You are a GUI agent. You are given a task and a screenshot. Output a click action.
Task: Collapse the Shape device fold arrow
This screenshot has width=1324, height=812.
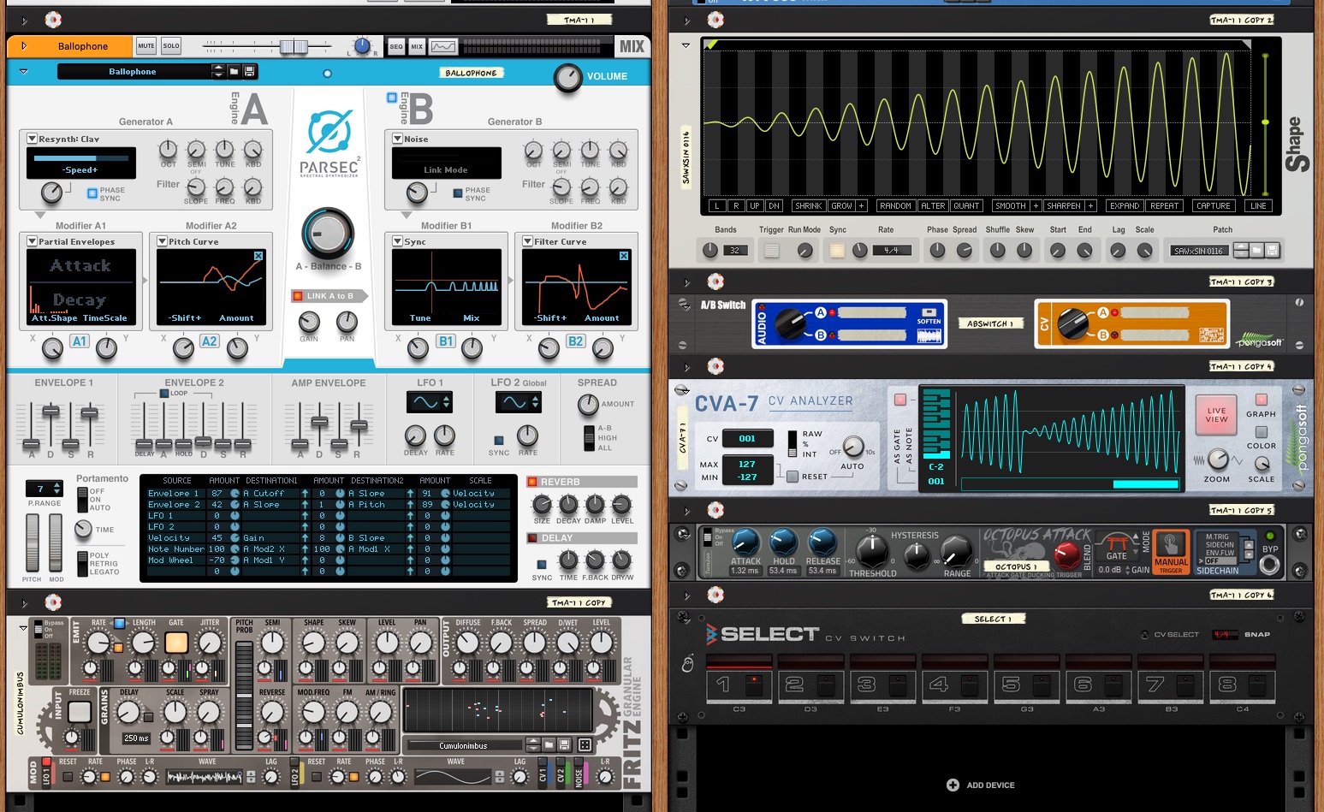tap(686, 44)
